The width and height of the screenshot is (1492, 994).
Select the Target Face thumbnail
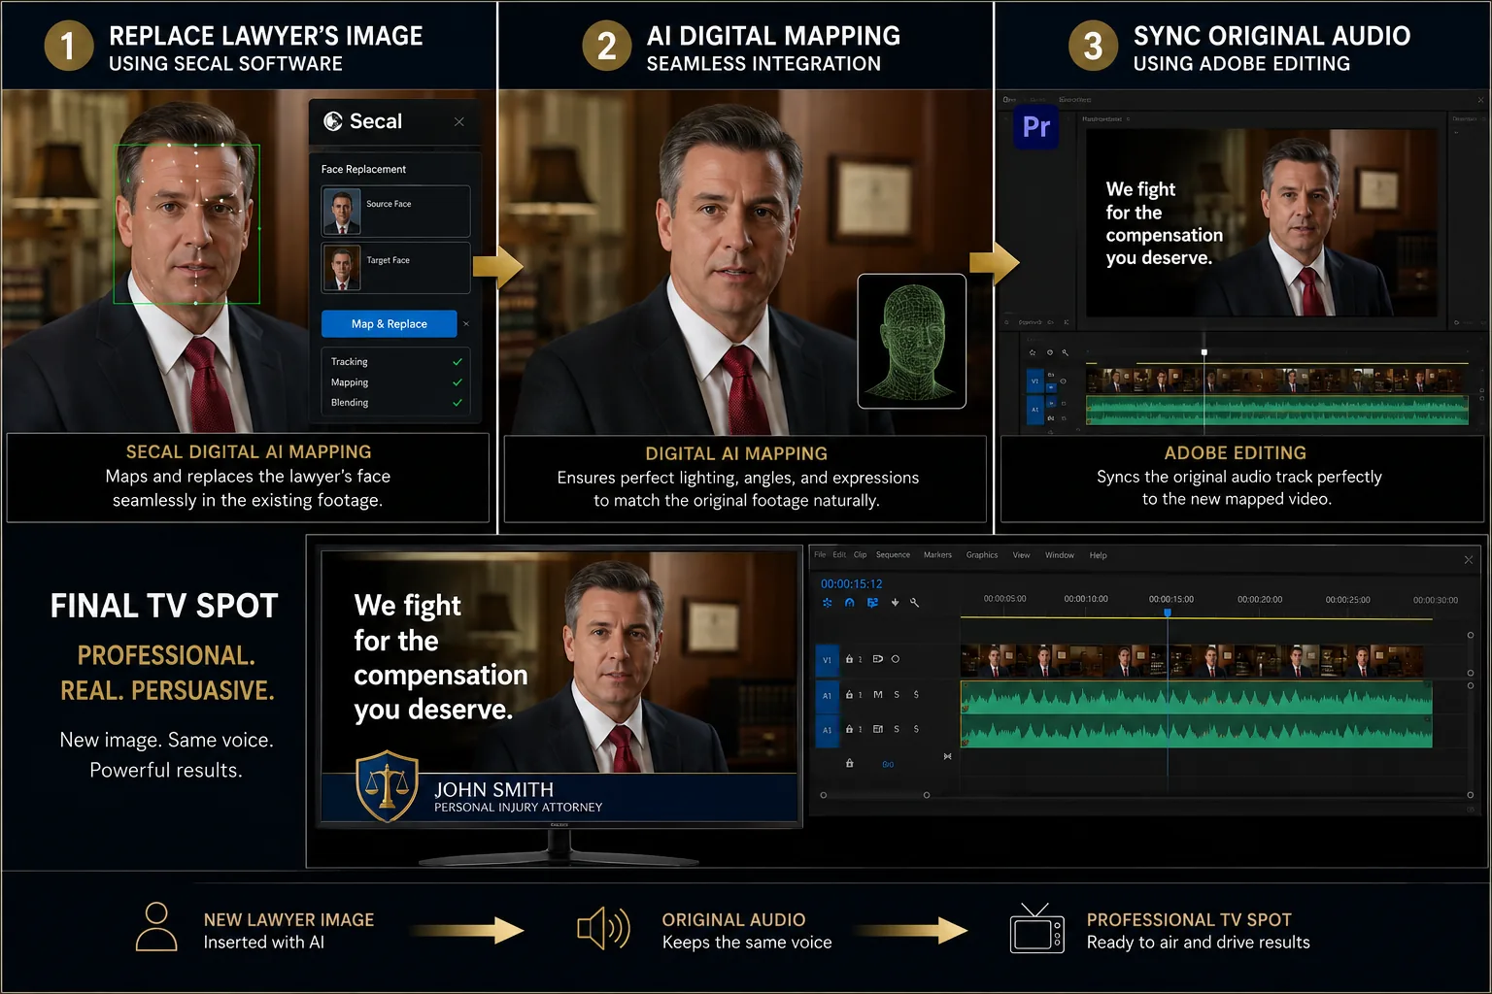[x=342, y=268]
